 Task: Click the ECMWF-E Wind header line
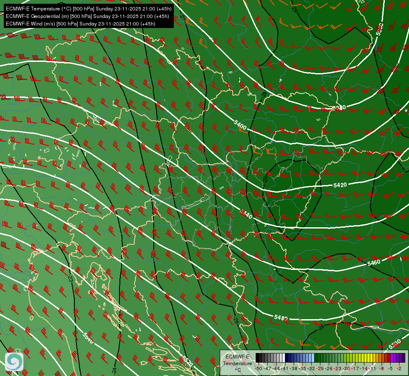[81, 24]
